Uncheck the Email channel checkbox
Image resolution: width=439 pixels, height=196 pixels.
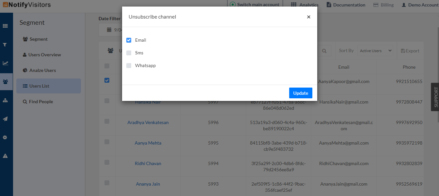coord(129,40)
